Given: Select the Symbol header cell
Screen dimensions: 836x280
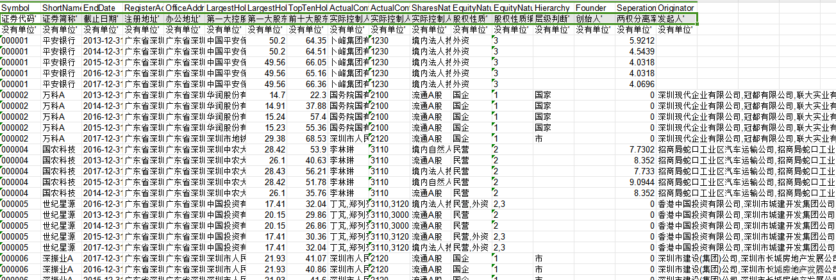Looking at the screenshot, I should click(21, 7).
